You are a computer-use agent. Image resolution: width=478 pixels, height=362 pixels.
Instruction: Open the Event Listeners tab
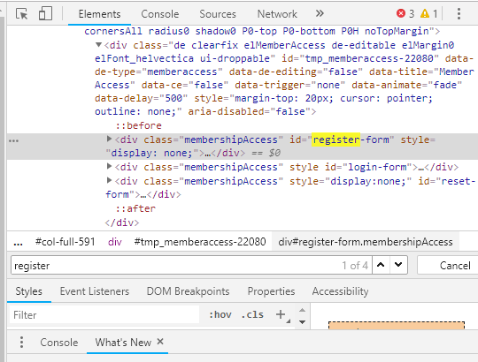coord(95,291)
